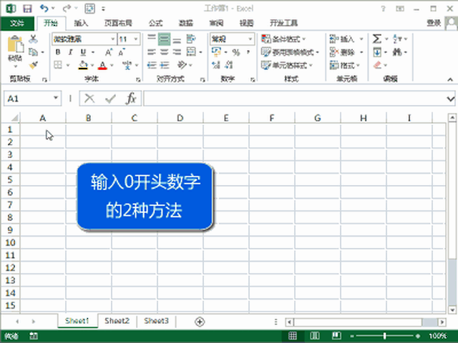Click the Paste clipboard icon
This screenshot has width=458, height=343.
click(x=15, y=44)
